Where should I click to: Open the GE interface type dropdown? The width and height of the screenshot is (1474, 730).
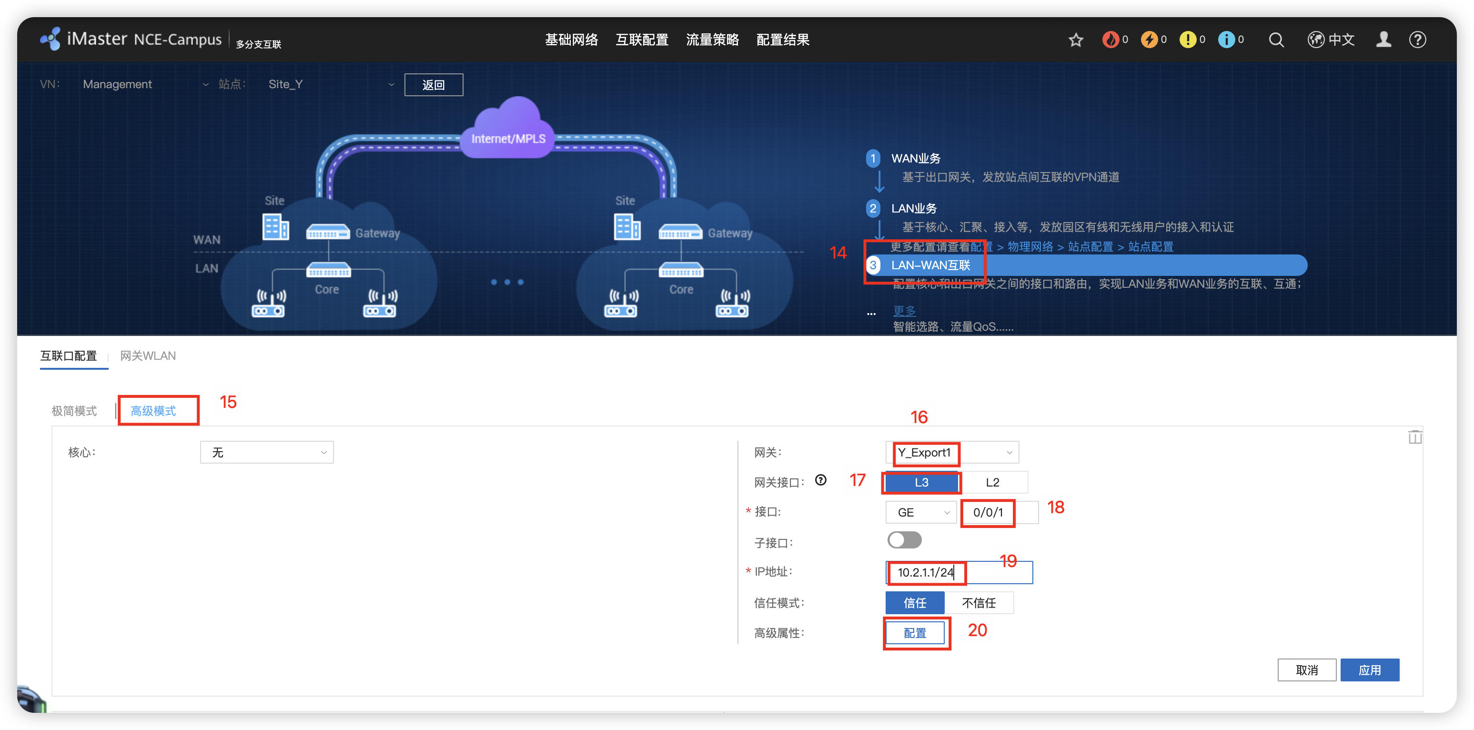tap(921, 513)
